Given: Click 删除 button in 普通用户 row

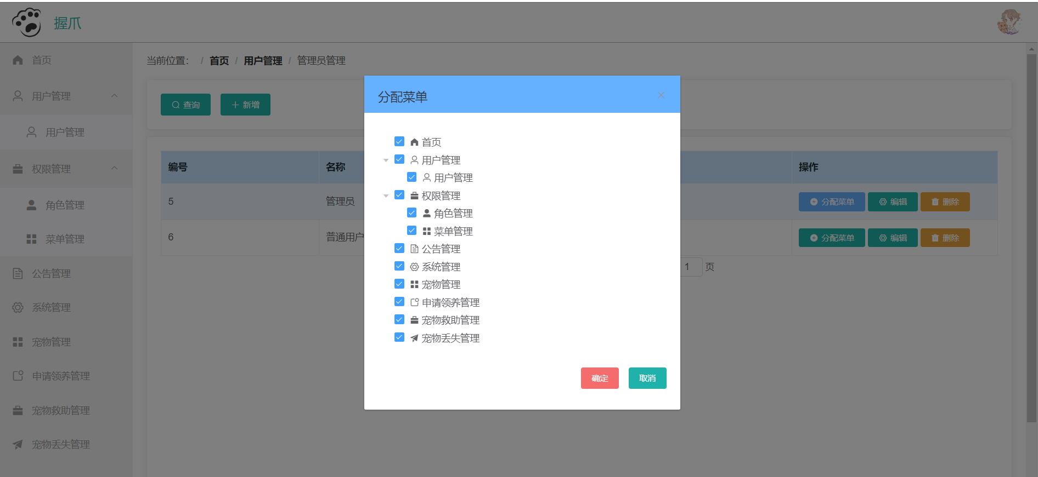Looking at the screenshot, I should [945, 238].
